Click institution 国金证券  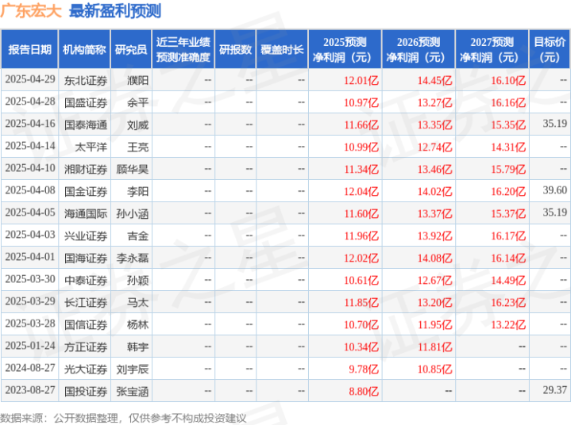(86, 191)
